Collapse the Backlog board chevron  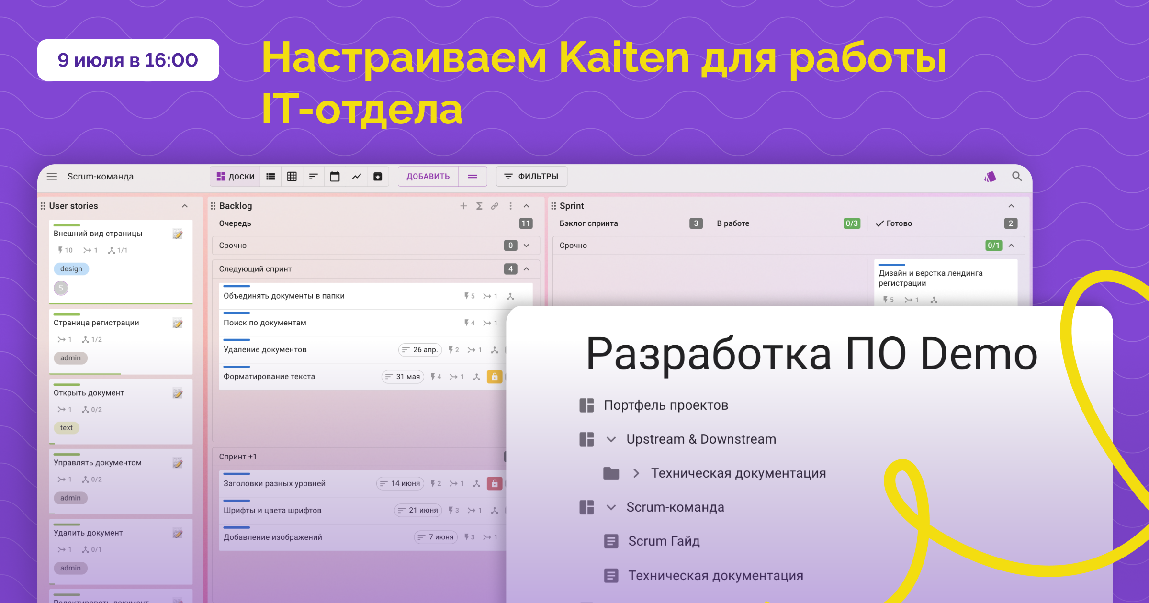pos(526,206)
